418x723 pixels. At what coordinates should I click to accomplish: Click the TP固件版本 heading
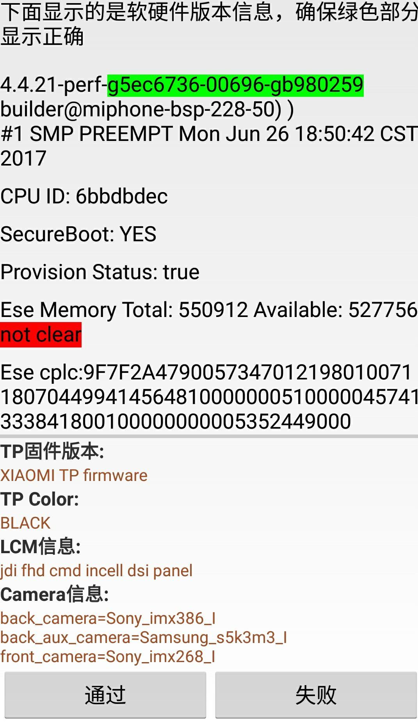[52, 451]
